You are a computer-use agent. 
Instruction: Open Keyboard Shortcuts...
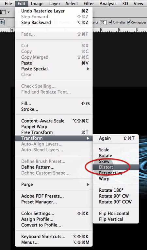coord(54,237)
